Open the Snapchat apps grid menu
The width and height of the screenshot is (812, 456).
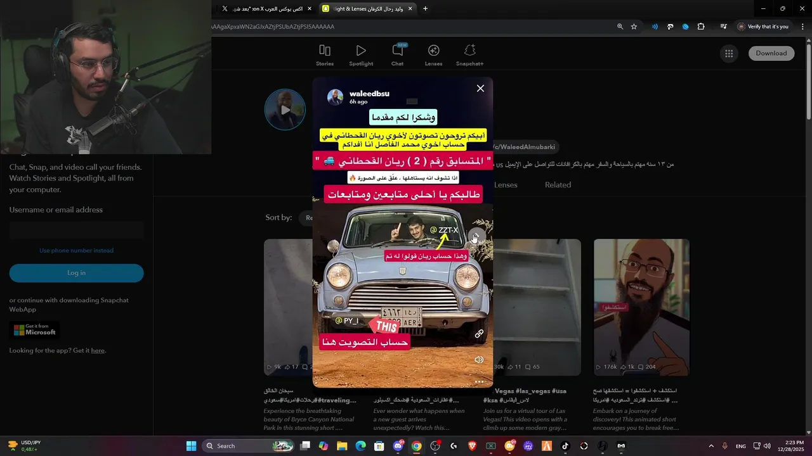click(729, 53)
